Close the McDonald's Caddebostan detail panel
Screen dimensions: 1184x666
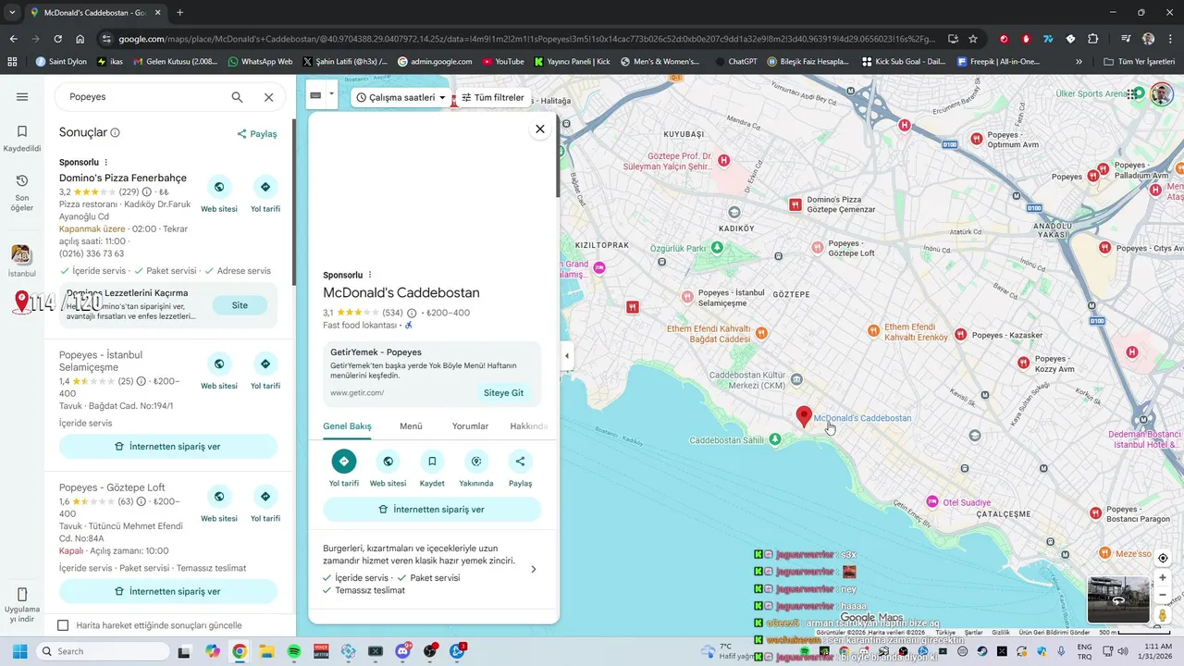coord(540,129)
